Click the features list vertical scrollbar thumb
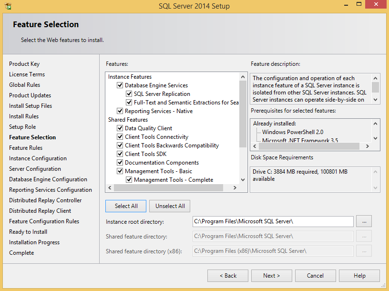Image resolution: width=389 pixels, height=291 pixels. point(243,114)
